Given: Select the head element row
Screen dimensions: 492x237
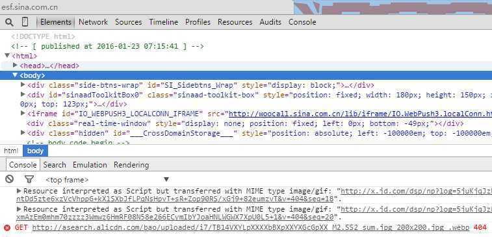Looking at the screenshot, I should pos(49,66).
